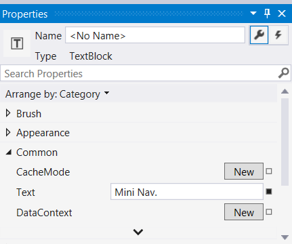This screenshot has width=292, height=244.
Task: Collapse the Common category
Action: 9,152
